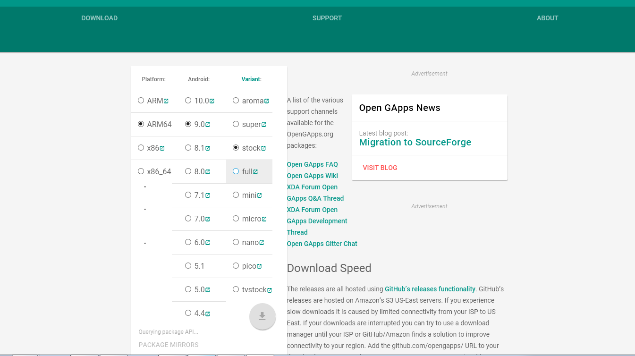Viewport: 635px width, 356px height.
Task: Open the info link icon beside aroma
Action: [267, 101]
